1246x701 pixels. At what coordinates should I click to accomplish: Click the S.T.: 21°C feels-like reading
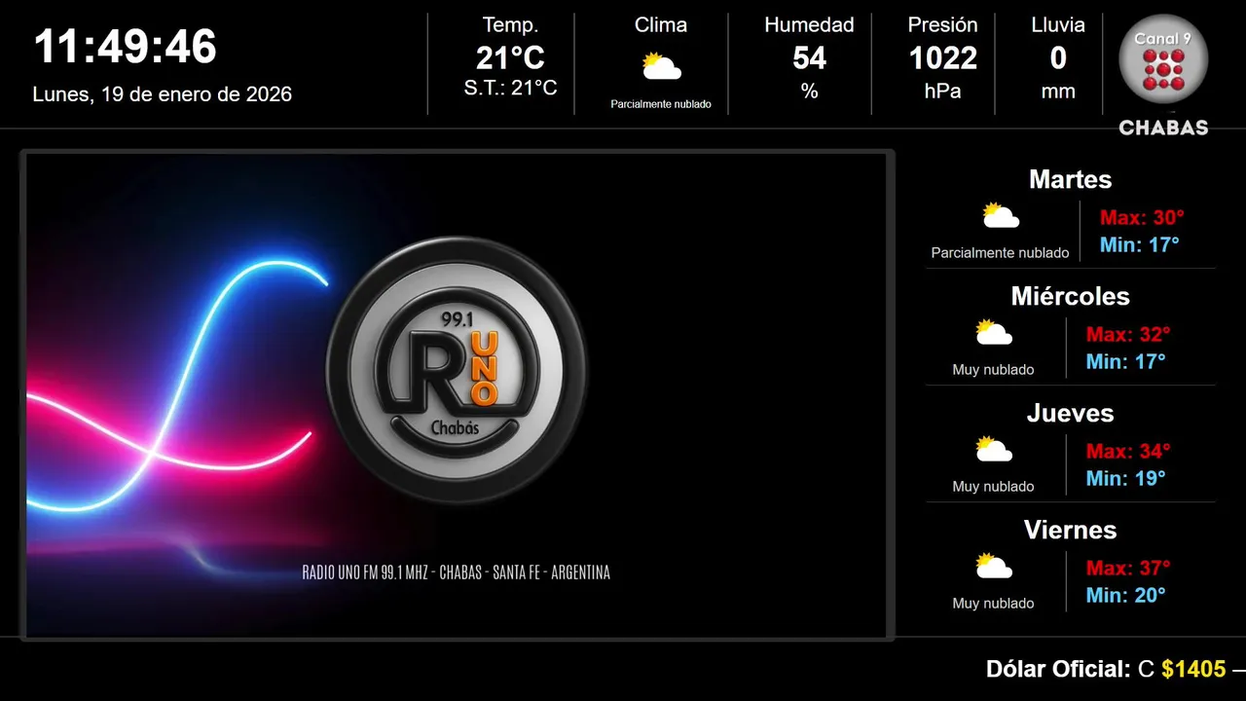coord(510,88)
